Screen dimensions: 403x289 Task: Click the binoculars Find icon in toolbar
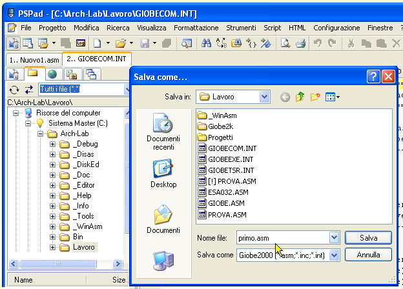click(x=207, y=43)
